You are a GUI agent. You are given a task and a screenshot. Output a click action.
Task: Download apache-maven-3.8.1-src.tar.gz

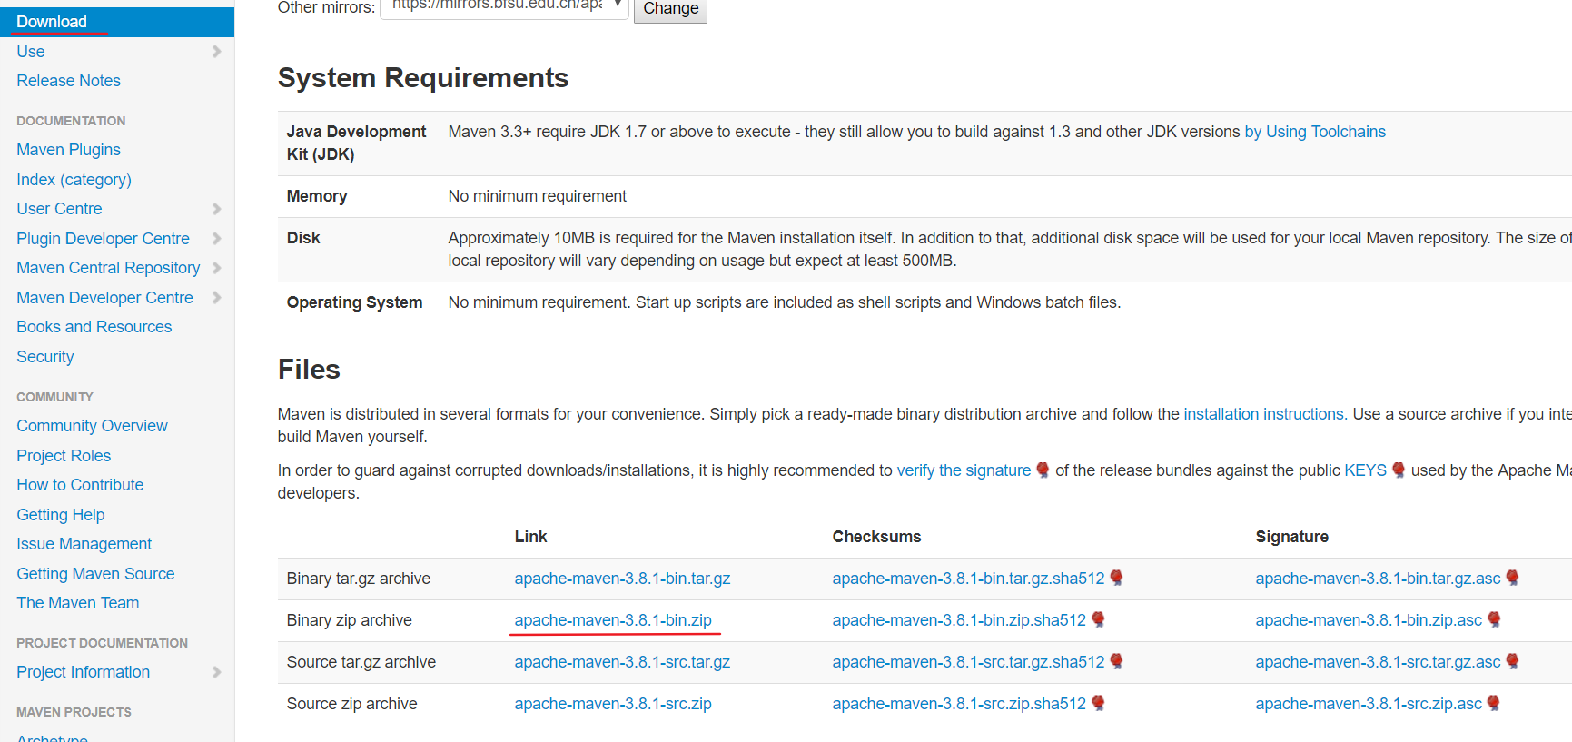click(x=622, y=662)
